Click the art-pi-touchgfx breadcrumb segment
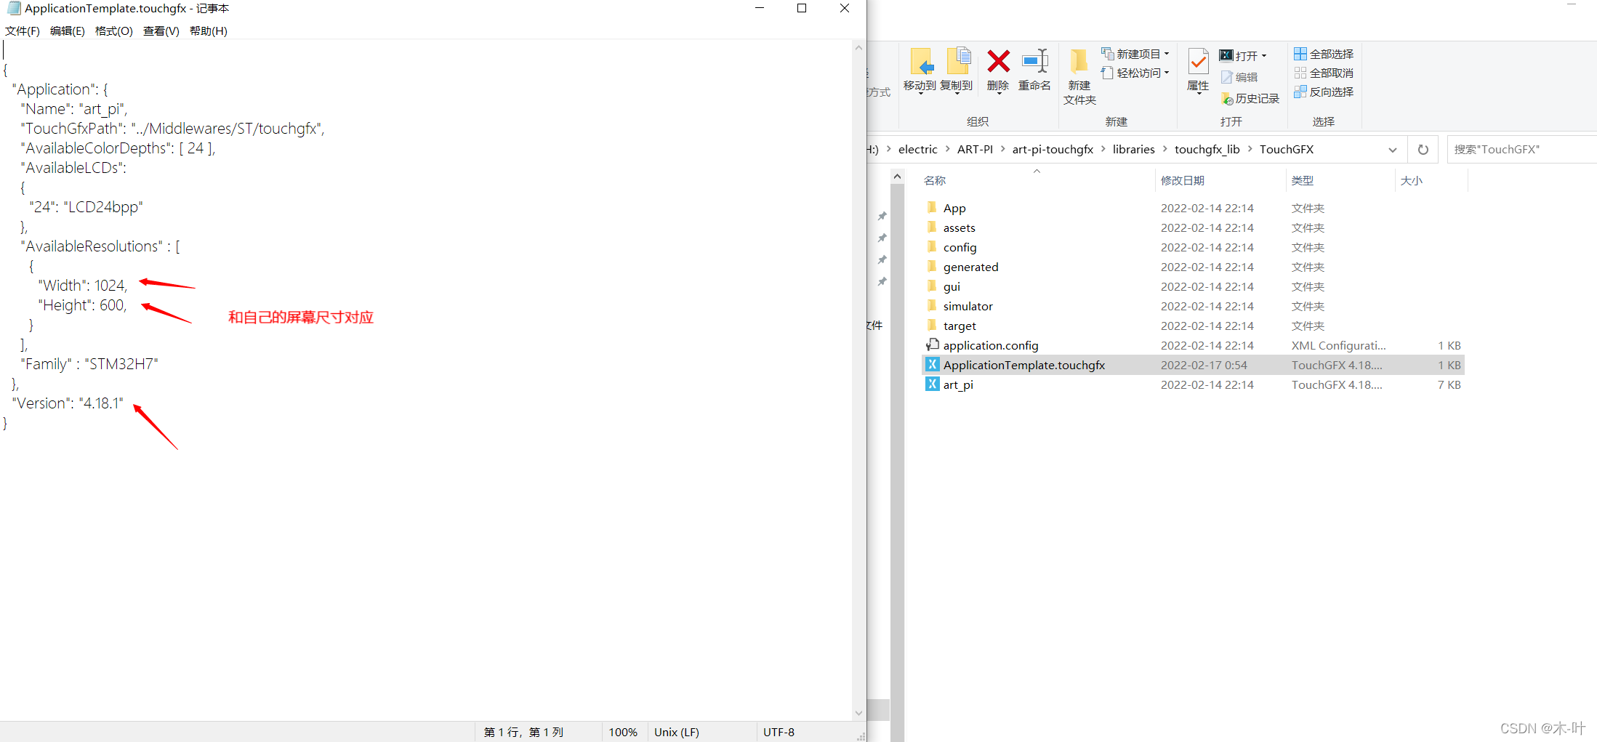Screen dimensions: 1597x742 (x=1053, y=149)
